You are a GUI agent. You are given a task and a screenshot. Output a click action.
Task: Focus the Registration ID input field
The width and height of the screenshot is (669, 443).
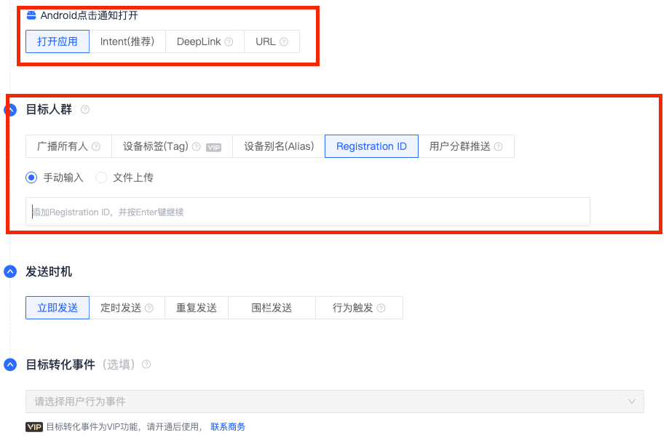click(x=307, y=212)
